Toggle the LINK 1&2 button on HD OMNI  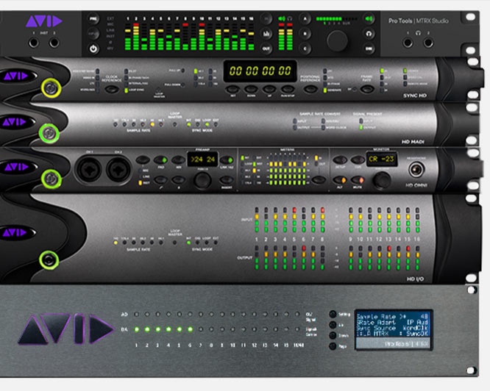(227, 160)
